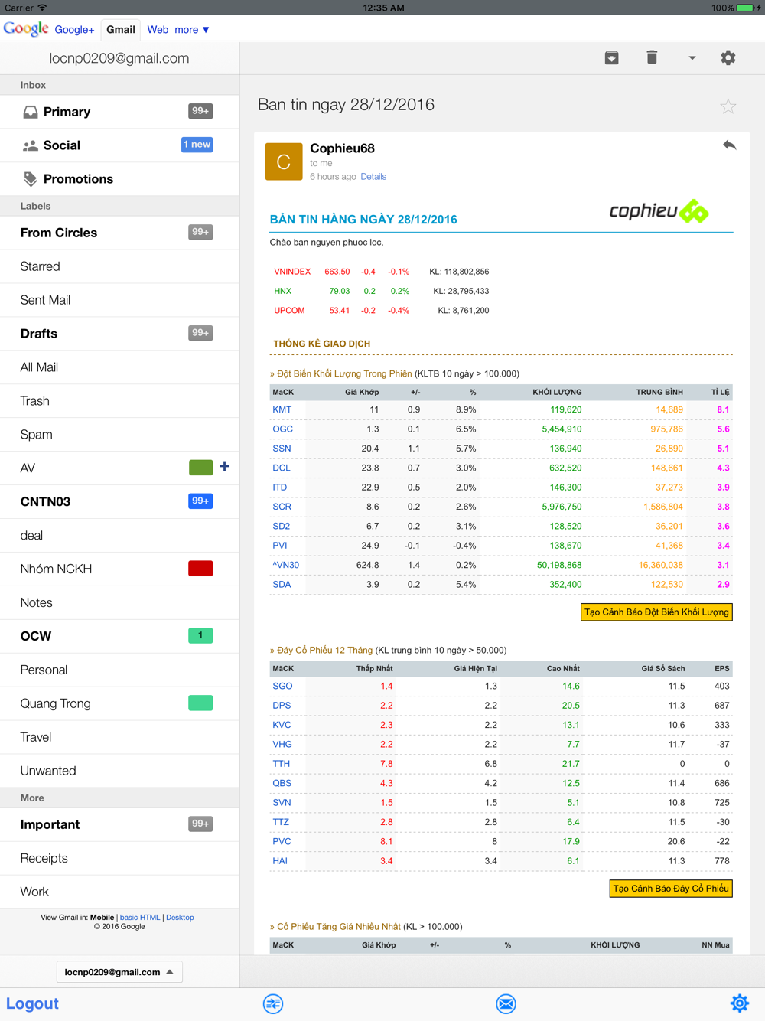Viewport: 765px width, 1021px height.
Task: Open the compose mail envelope icon
Action: [x=506, y=1003]
